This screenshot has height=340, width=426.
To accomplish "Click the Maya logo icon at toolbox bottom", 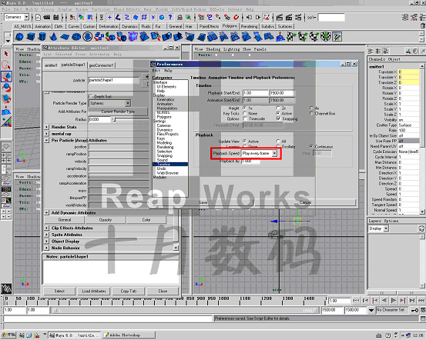I will coord(6,288).
